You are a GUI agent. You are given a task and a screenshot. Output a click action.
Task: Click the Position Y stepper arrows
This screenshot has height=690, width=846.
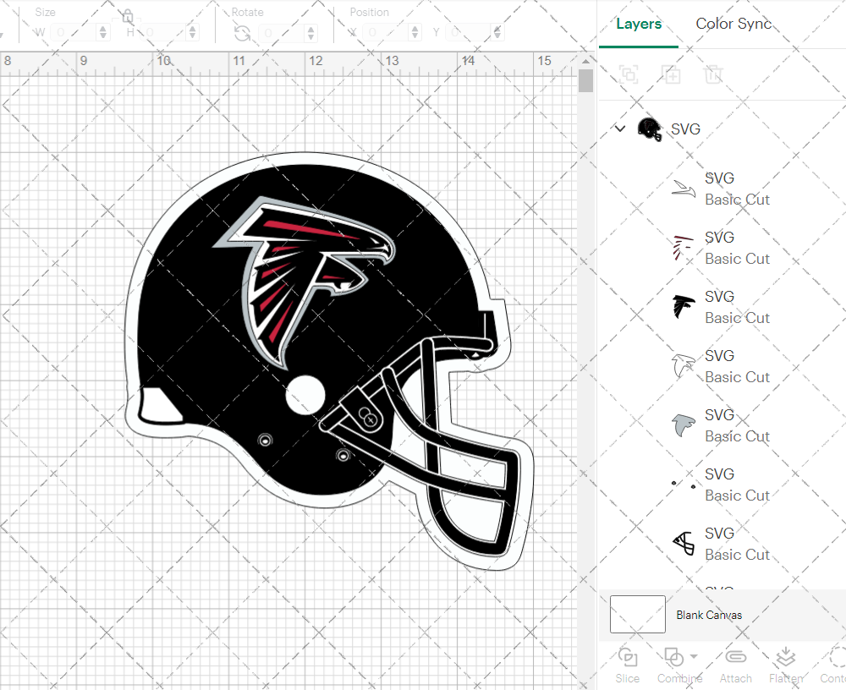497,32
